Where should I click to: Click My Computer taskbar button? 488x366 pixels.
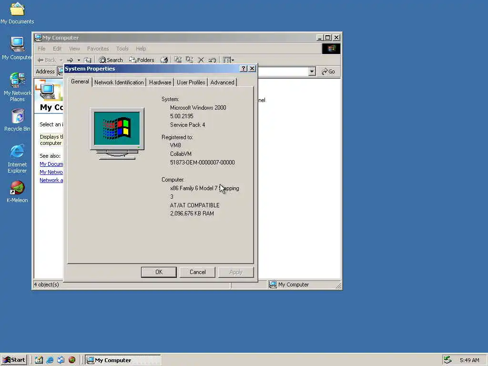click(123, 360)
